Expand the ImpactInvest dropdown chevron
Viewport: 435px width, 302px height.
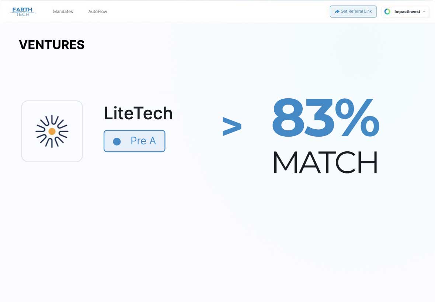(x=424, y=12)
